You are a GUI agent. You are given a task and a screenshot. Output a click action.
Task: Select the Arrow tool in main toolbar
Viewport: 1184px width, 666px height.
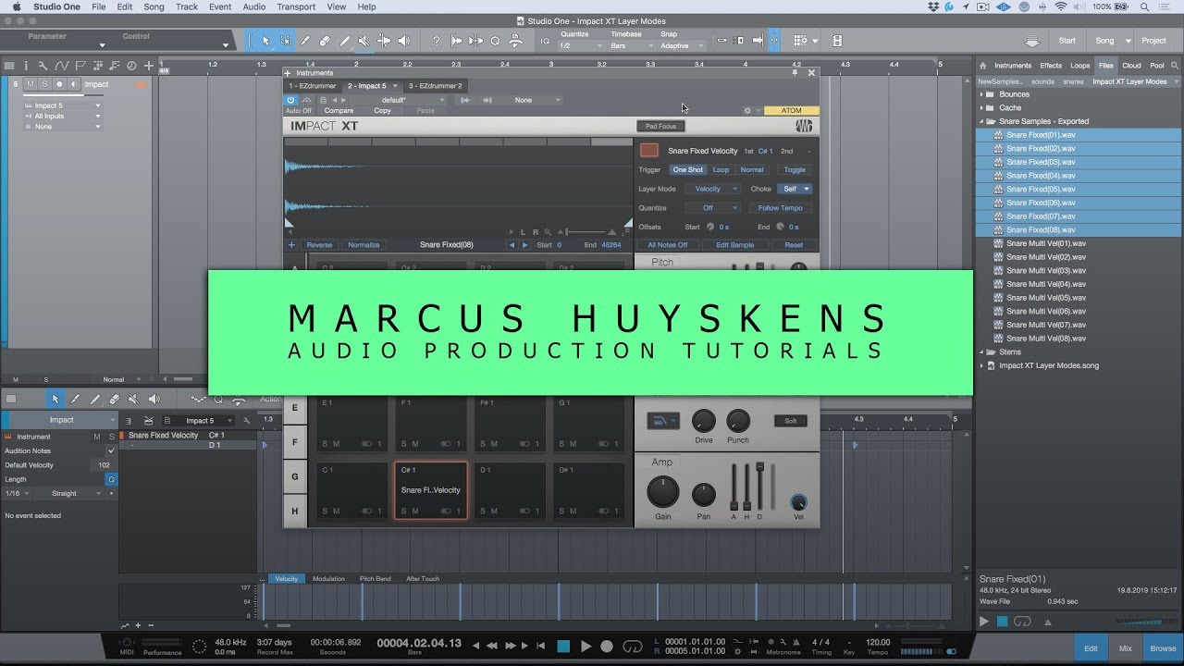click(x=265, y=41)
